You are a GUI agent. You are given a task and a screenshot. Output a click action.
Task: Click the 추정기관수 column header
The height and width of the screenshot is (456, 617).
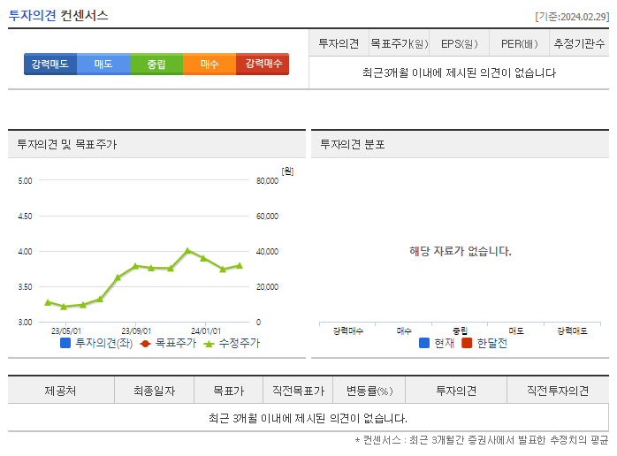[579, 43]
